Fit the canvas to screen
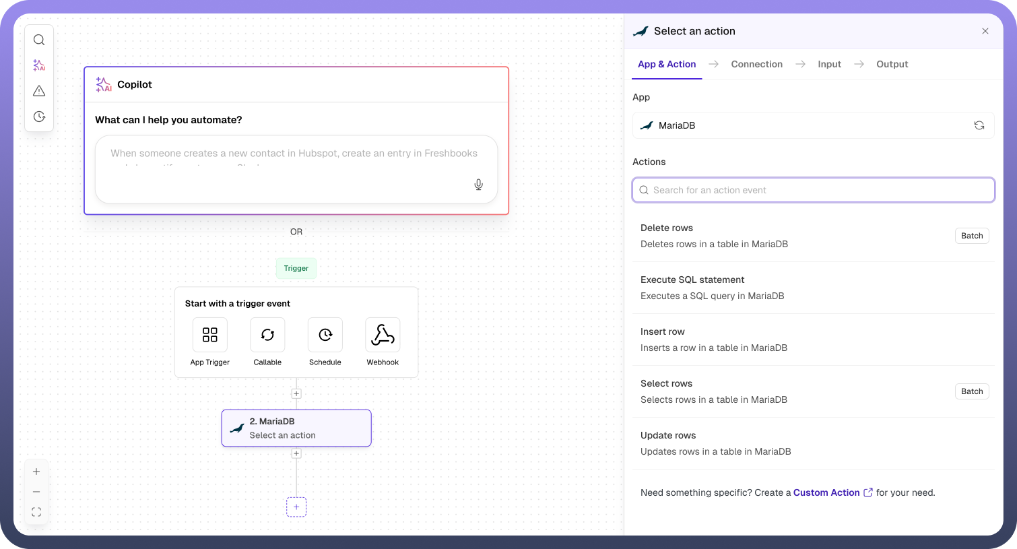Screen dimensions: 1017x549 click(x=36, y=512)
